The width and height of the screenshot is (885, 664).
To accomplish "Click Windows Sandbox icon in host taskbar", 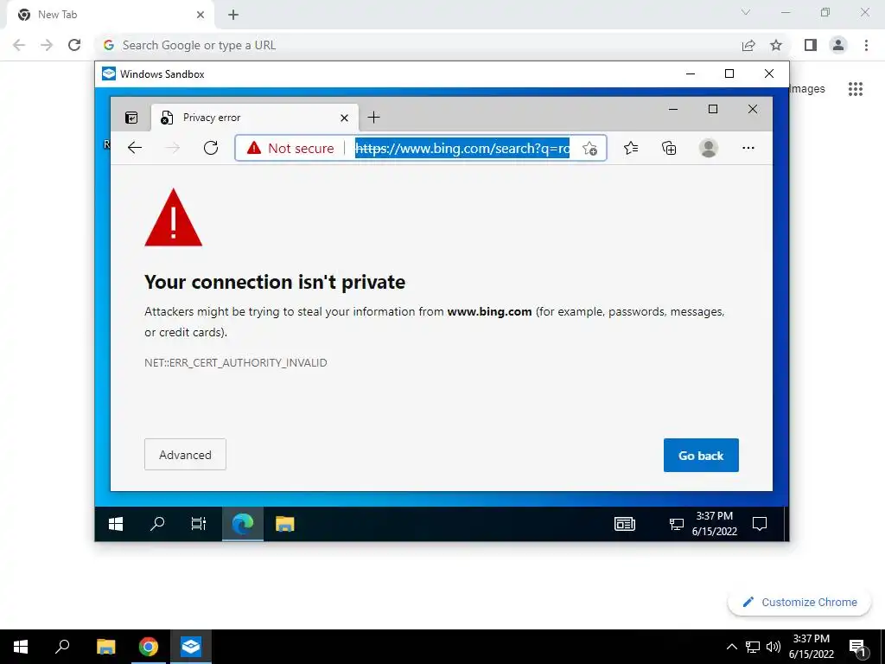I will 191,647.
